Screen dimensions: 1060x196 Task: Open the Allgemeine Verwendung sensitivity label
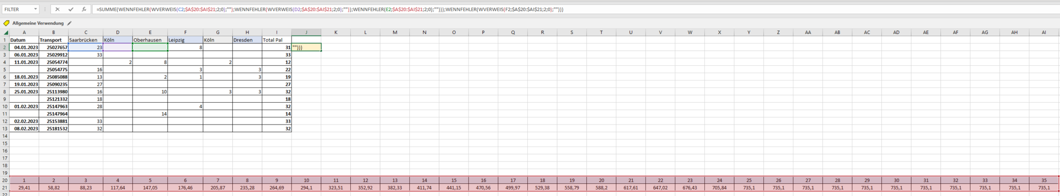coord(38,23)
